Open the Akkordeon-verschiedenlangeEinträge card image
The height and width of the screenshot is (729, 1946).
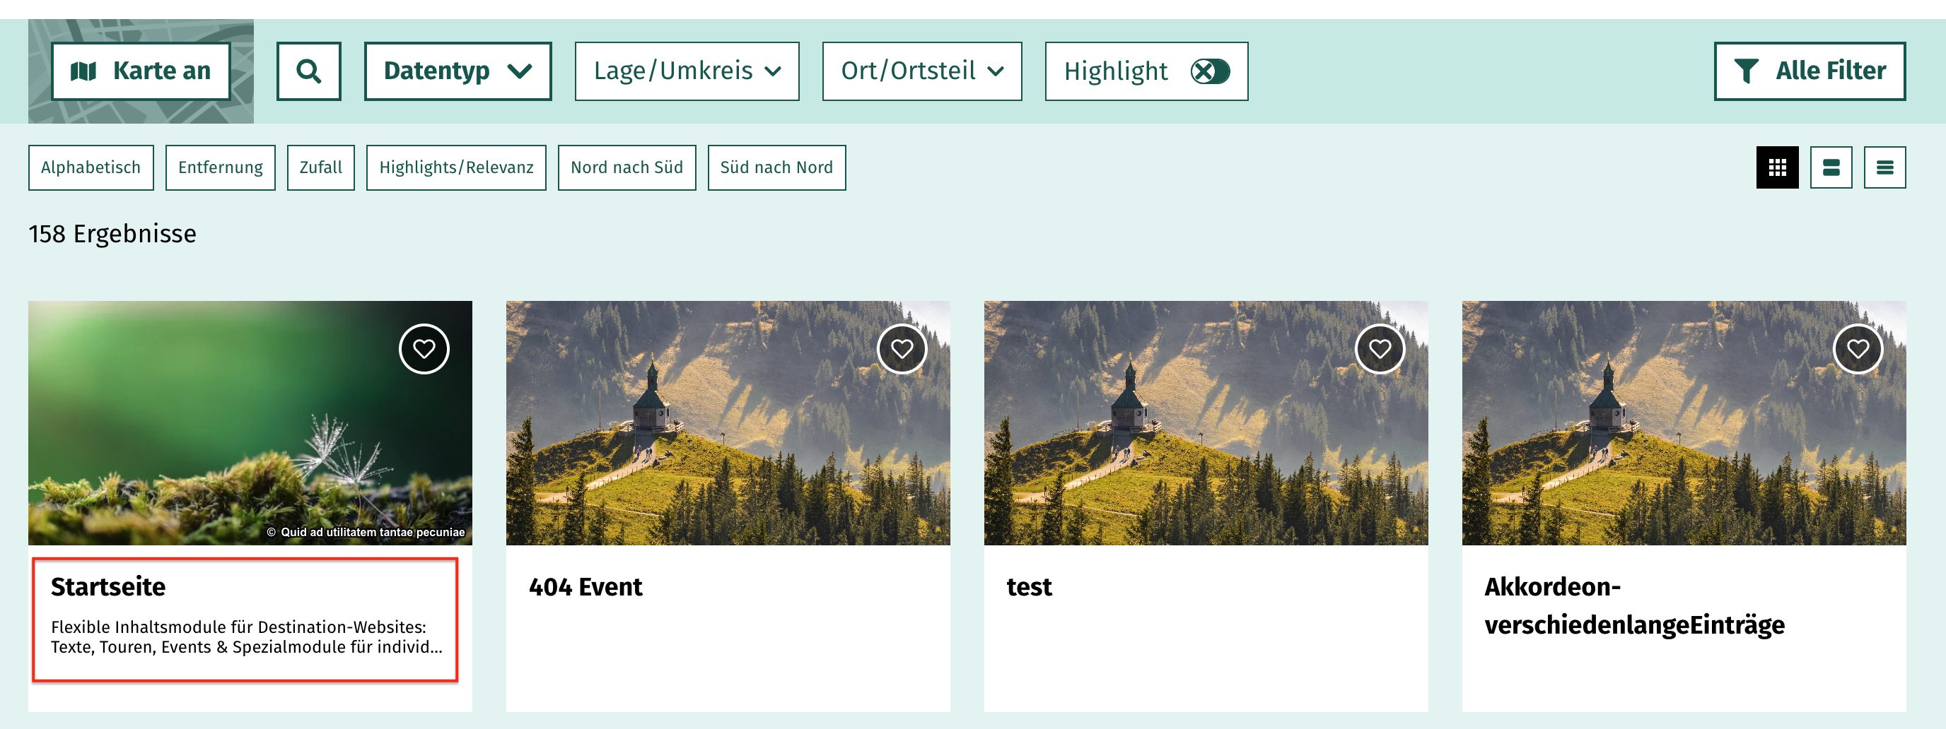1683,422
